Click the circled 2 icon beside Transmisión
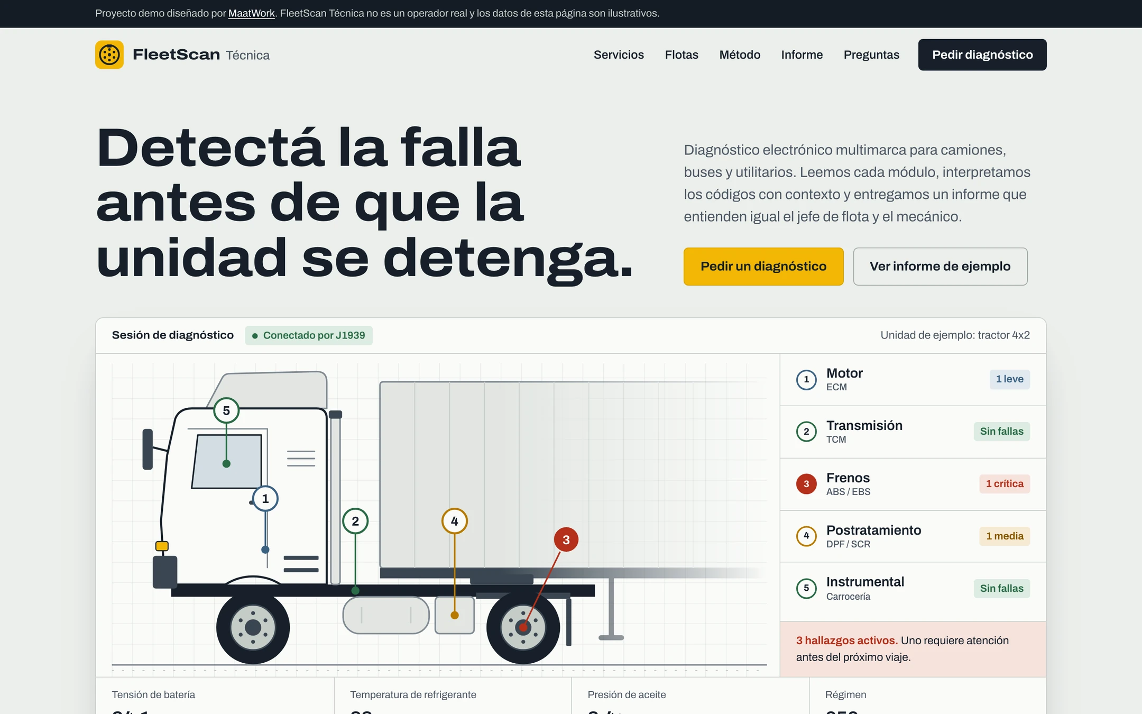 tap(806, 432)
